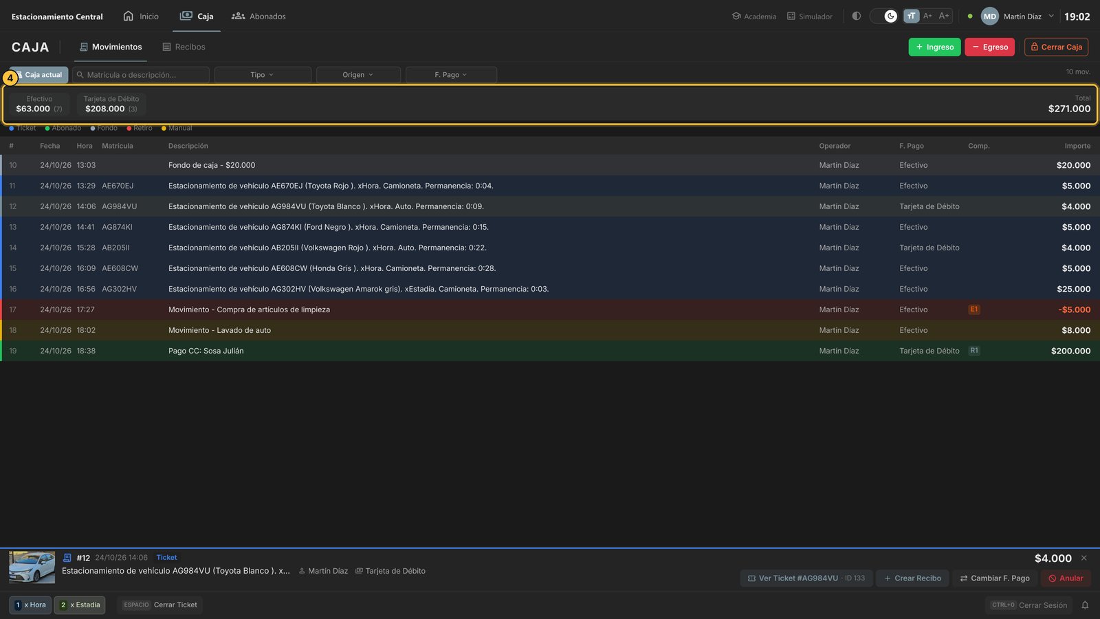Click the MD user avatar

click(989, 17)
